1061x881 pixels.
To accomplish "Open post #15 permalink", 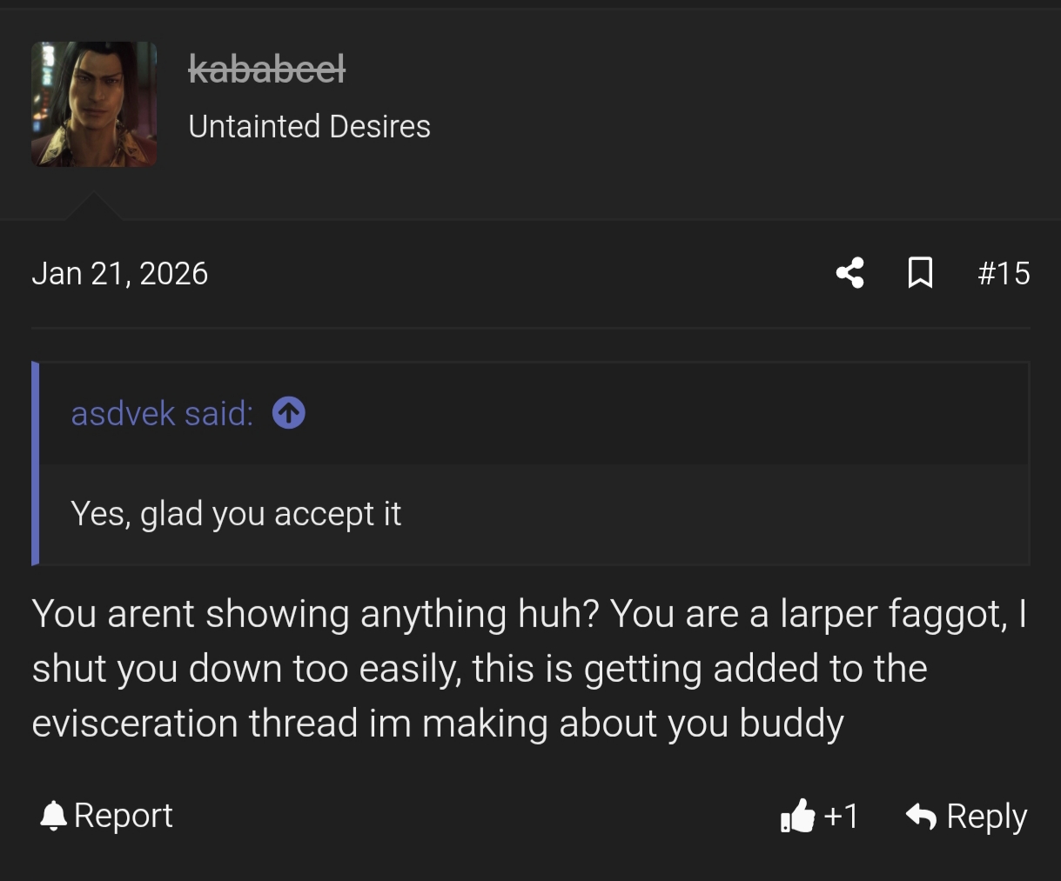I will 1004,272.
